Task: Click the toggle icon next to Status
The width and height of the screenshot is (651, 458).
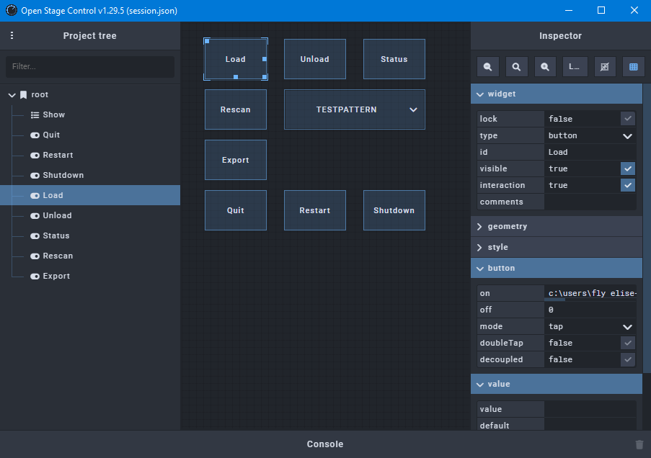Action: pos(35,236)
